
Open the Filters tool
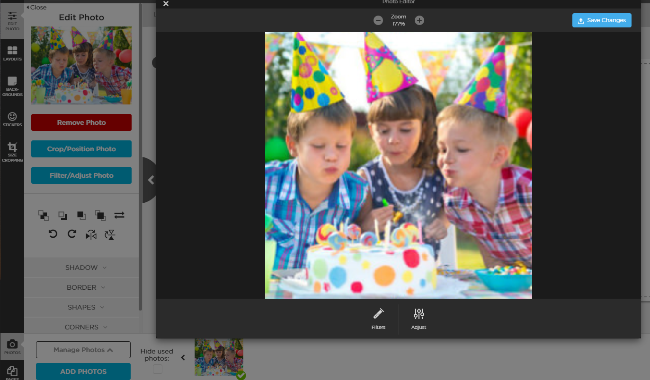click(378, 319)
